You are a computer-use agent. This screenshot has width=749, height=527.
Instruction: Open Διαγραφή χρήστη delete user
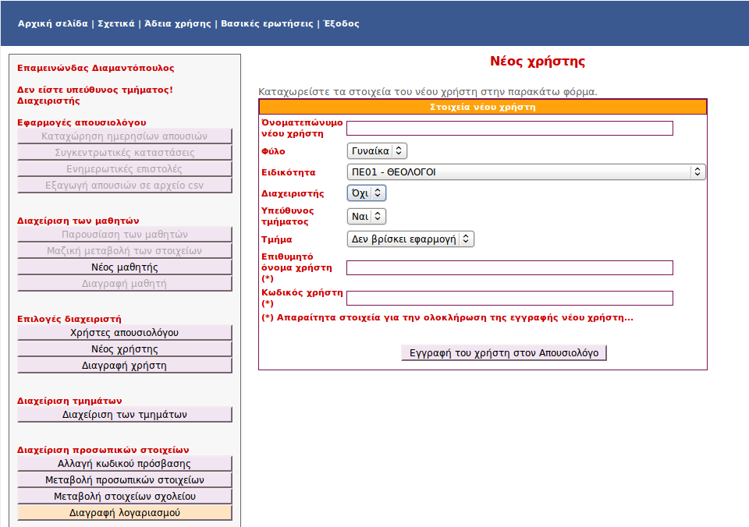pyautogui.click(x=124, y=364)
